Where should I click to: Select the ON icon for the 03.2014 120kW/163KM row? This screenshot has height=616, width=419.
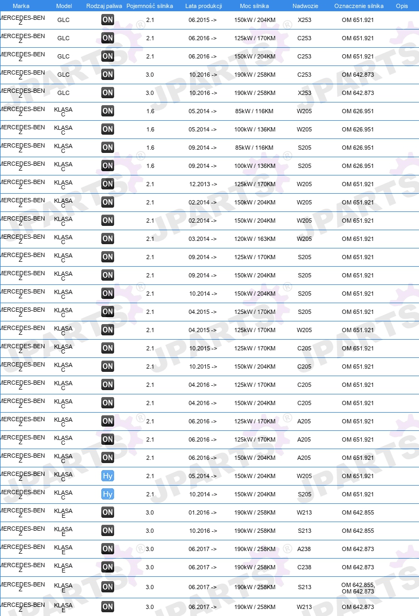click(108, 239)
